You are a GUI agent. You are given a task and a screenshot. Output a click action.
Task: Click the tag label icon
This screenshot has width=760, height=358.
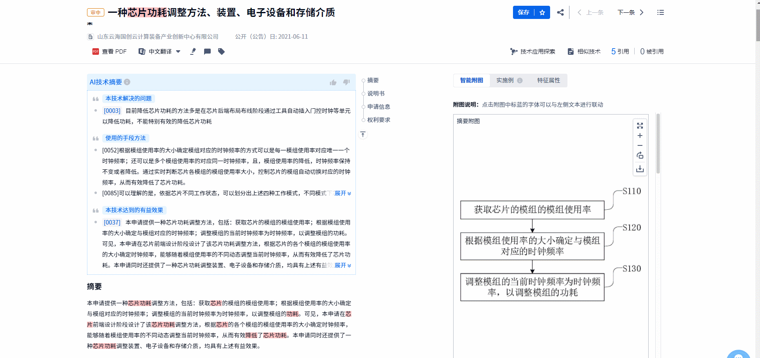(221, 51)
